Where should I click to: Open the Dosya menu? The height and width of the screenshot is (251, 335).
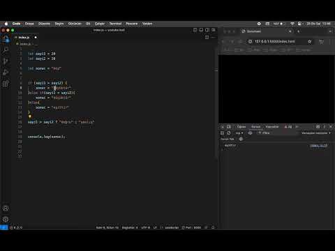29,24
